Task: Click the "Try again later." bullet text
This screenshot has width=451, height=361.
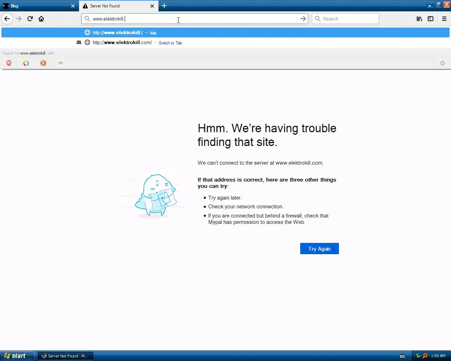Action: tap(225, 198)
